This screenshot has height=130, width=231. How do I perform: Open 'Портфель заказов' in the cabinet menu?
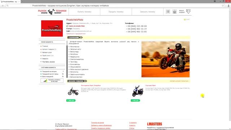[48, 62]
